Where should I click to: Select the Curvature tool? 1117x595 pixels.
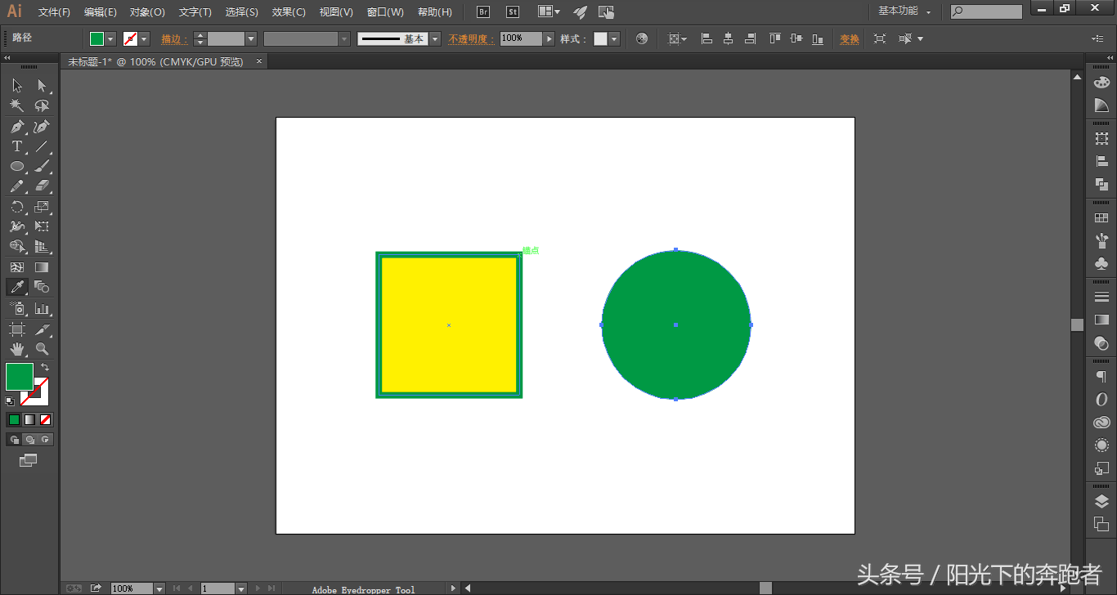42,126
